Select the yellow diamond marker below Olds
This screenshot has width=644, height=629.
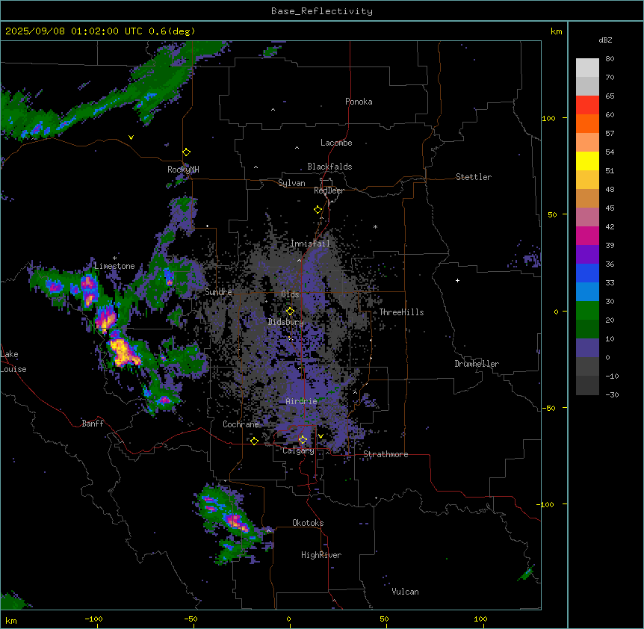pos(290,312)
